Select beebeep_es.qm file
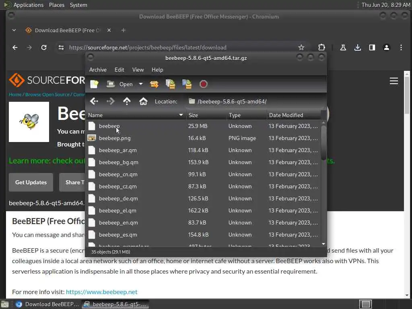This screenshot has height=309, width=412. [x=203, y=235]
